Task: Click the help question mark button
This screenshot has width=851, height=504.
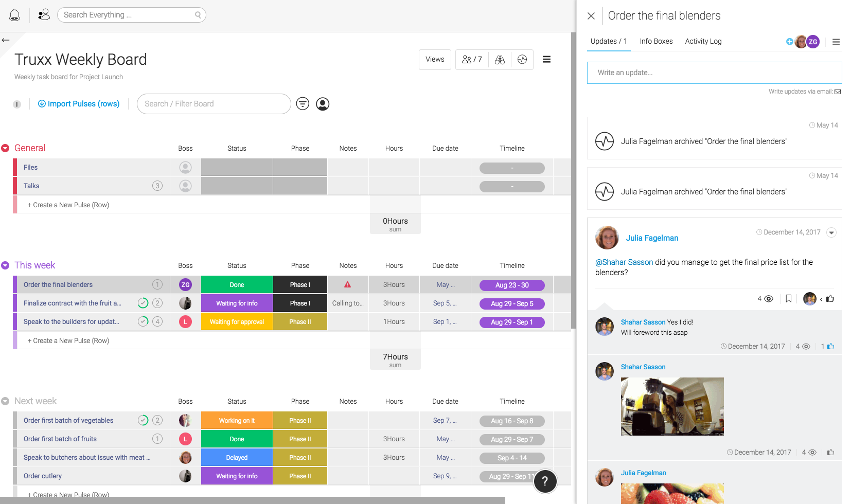Action: (545, 481)
